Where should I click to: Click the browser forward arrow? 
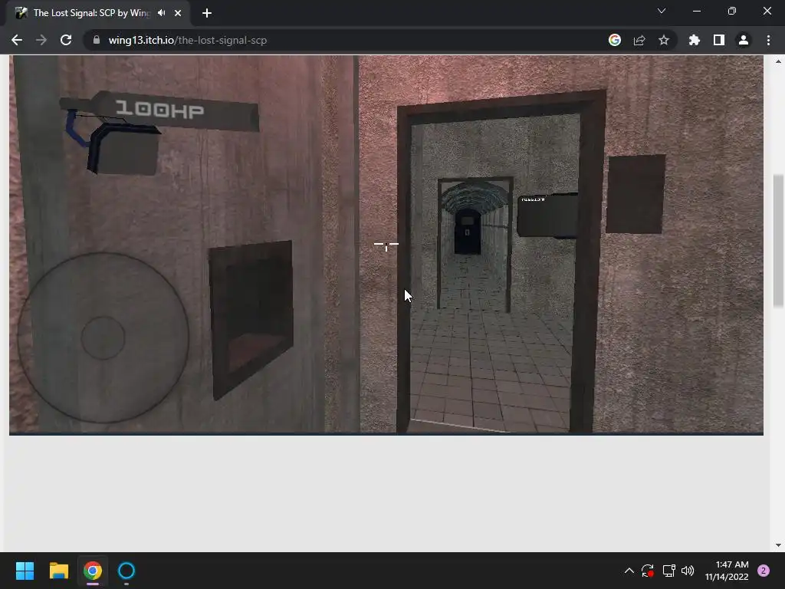click(41, 40)
